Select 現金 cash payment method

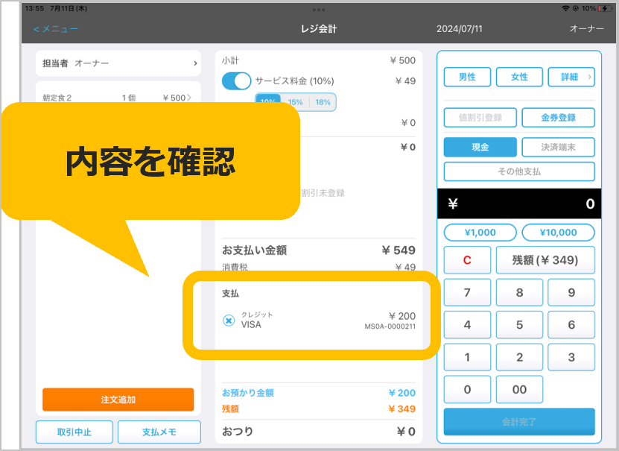(x=480, y=148)
